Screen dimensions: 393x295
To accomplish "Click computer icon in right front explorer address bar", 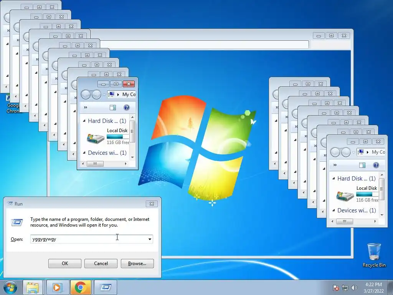I will pos(361,152).
